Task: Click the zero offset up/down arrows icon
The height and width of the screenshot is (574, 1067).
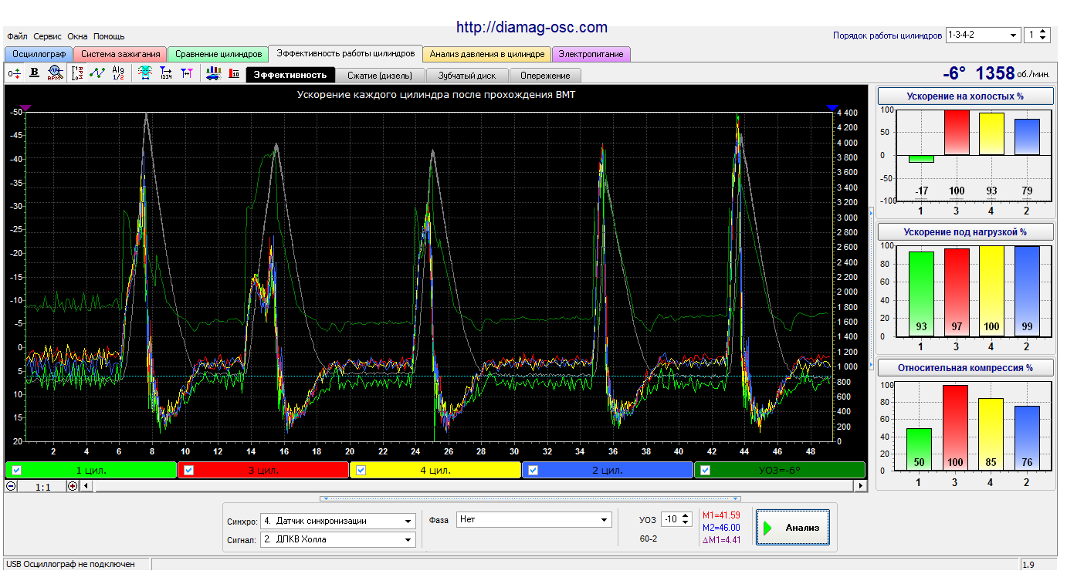Action: click(x=15, y=73)
